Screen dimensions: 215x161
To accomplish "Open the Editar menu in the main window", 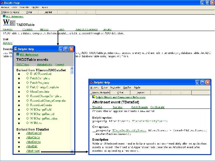I will coord(14,7).
